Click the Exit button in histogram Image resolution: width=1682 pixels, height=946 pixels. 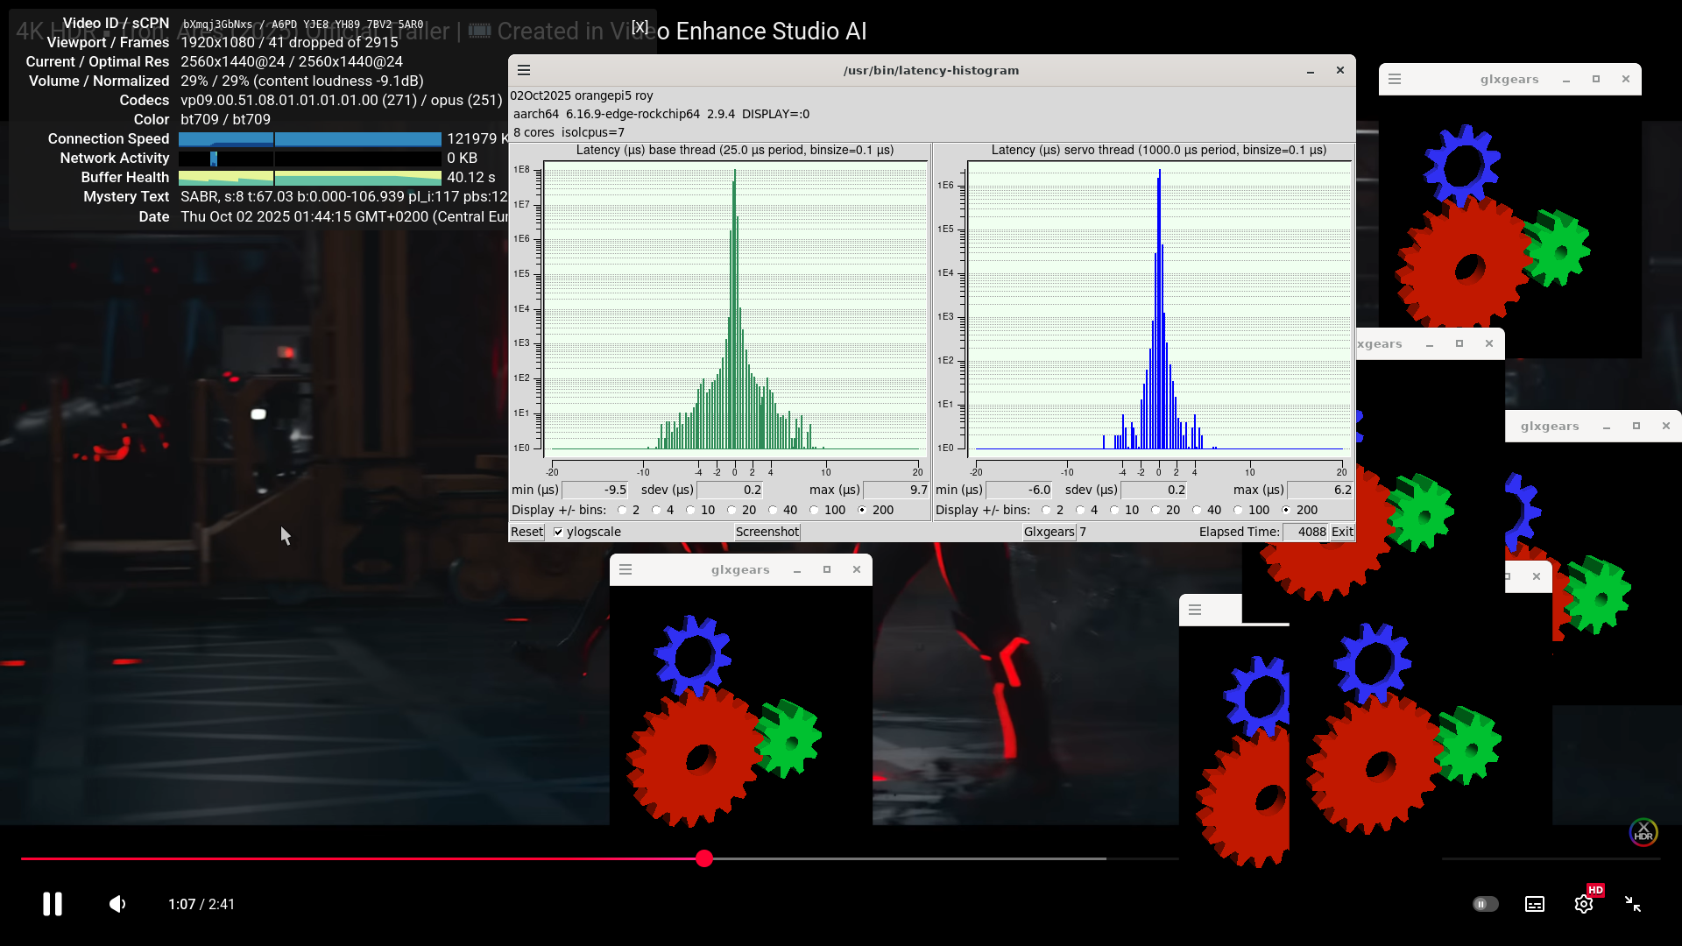[x=1342, y=532]
